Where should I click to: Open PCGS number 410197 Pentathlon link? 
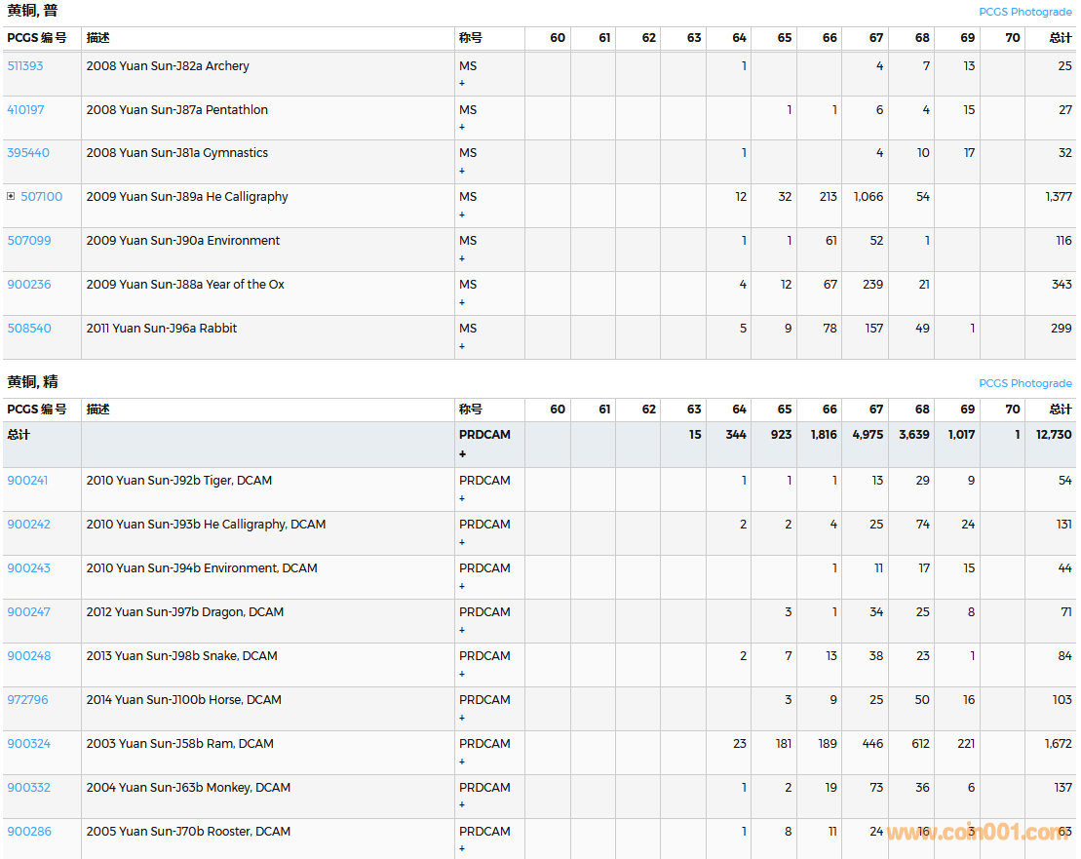click(25, 110)
